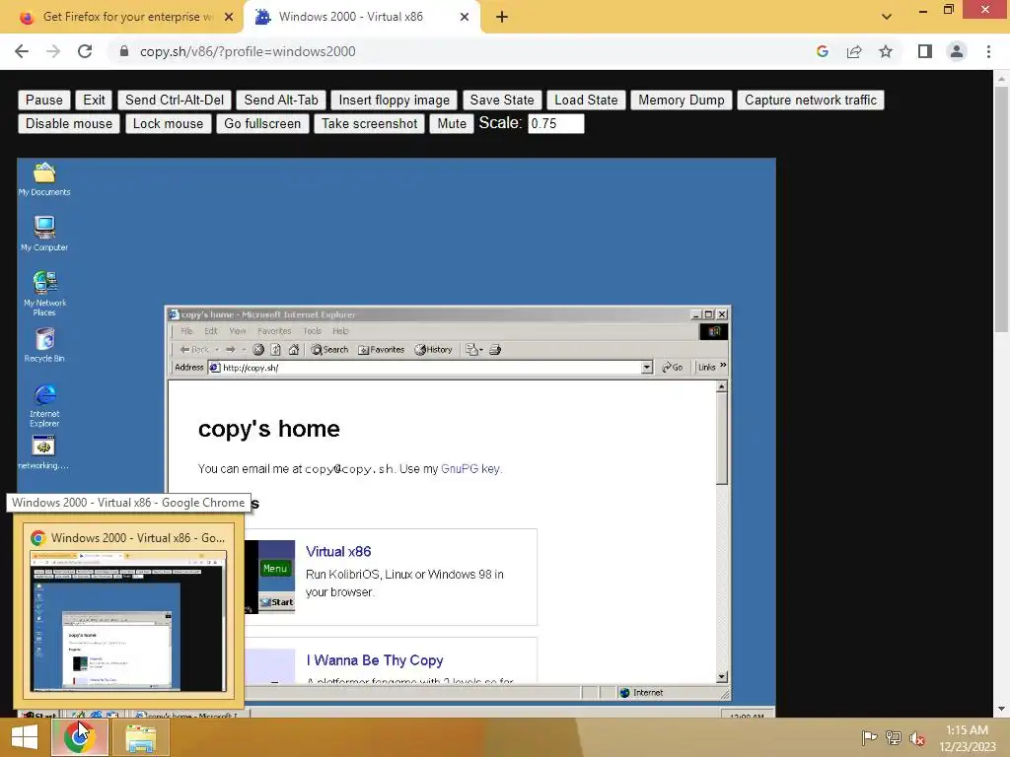Open Chrome profile avatar
This screenshot has width=1010, height=757.
point(957,51)
